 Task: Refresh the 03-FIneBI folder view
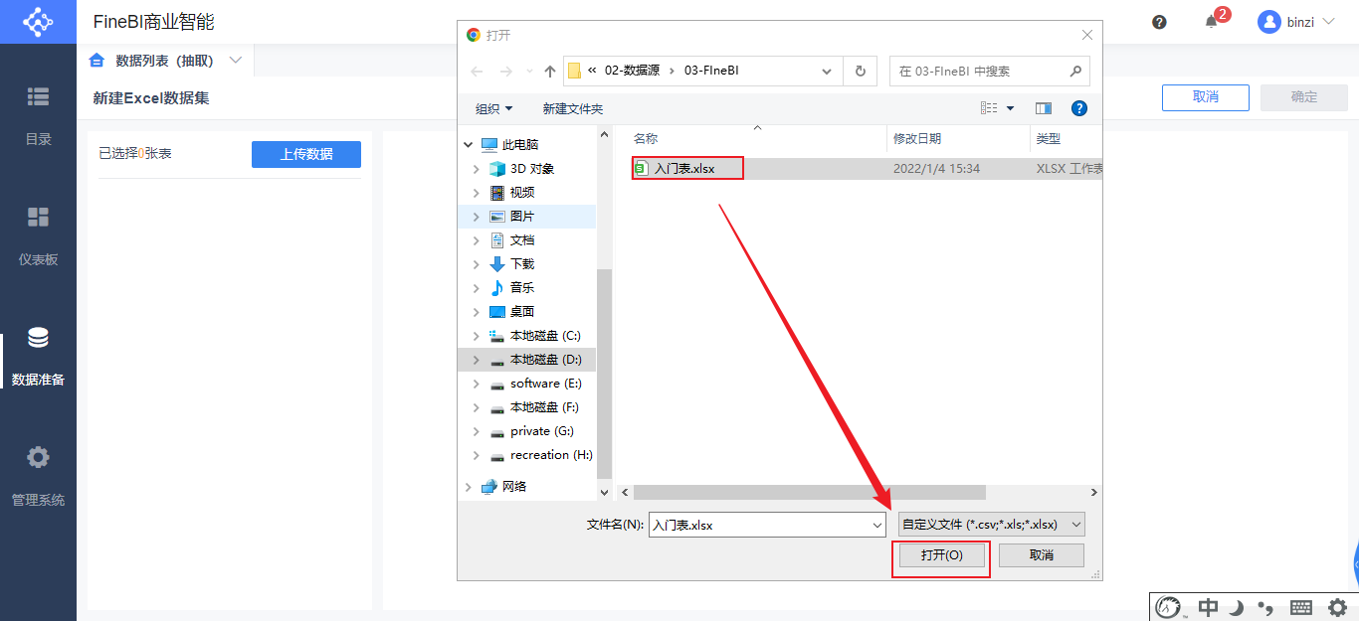point(860,72)
